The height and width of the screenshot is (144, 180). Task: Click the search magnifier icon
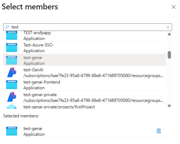point(7,27)
